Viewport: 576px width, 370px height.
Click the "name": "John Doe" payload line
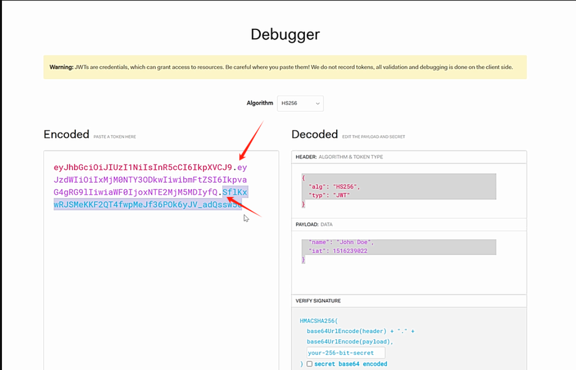[341, 242]
